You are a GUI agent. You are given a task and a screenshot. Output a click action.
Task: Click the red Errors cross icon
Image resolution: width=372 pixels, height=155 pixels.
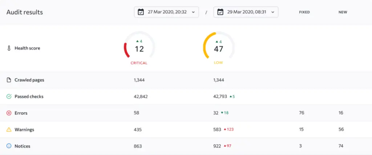pyautogui.click(x=9, y=113)
